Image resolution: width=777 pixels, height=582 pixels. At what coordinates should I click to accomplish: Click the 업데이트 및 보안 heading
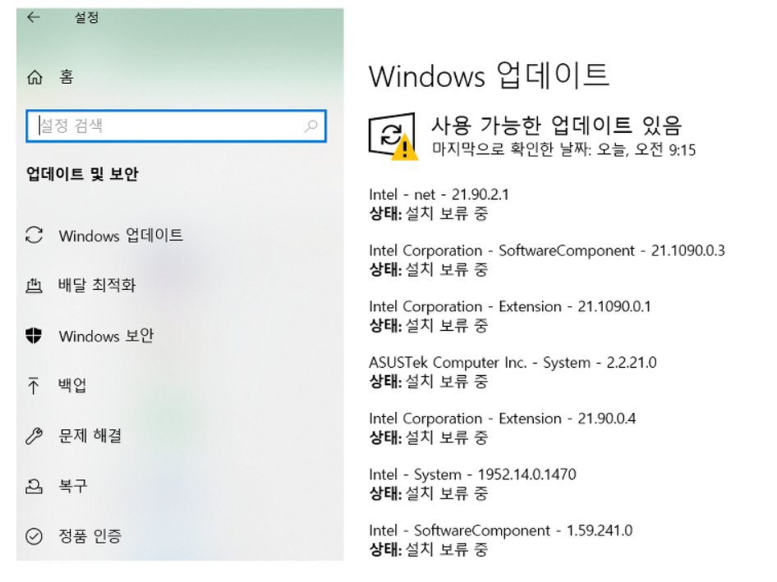coord(82,174)
